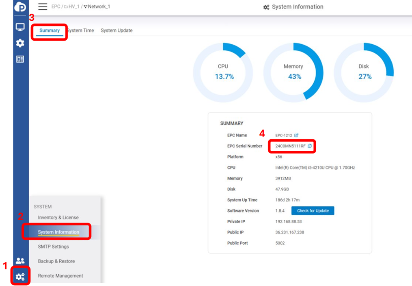
Task: Open the System Update tab
Action: coord(116,30)
